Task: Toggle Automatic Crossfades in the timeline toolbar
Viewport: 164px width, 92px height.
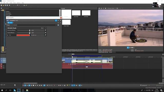Action: tap(74, 85)
